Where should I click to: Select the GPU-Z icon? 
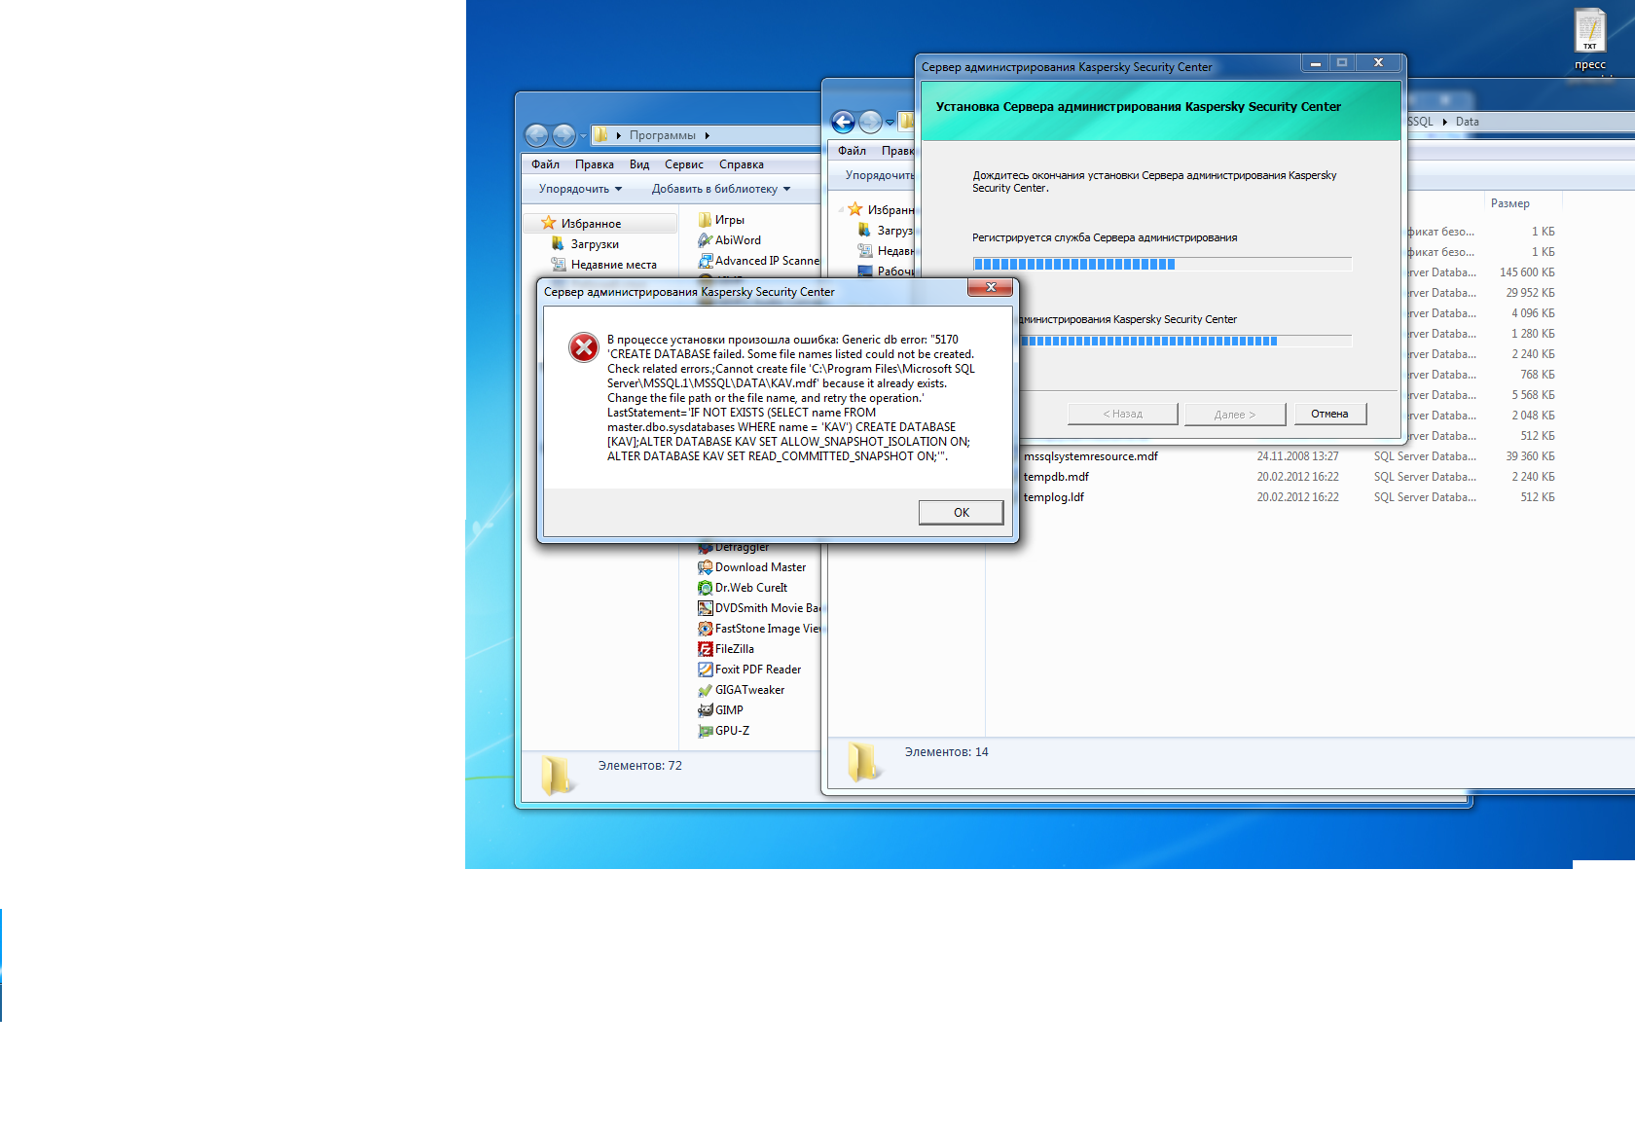(705, 731)
